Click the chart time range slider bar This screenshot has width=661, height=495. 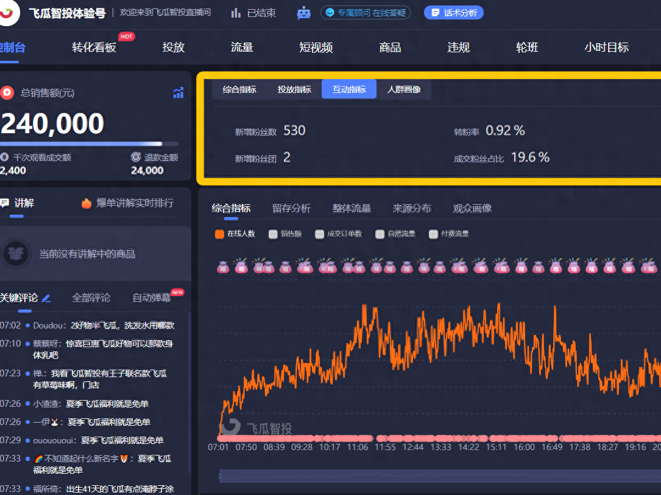tap(439, 476)
